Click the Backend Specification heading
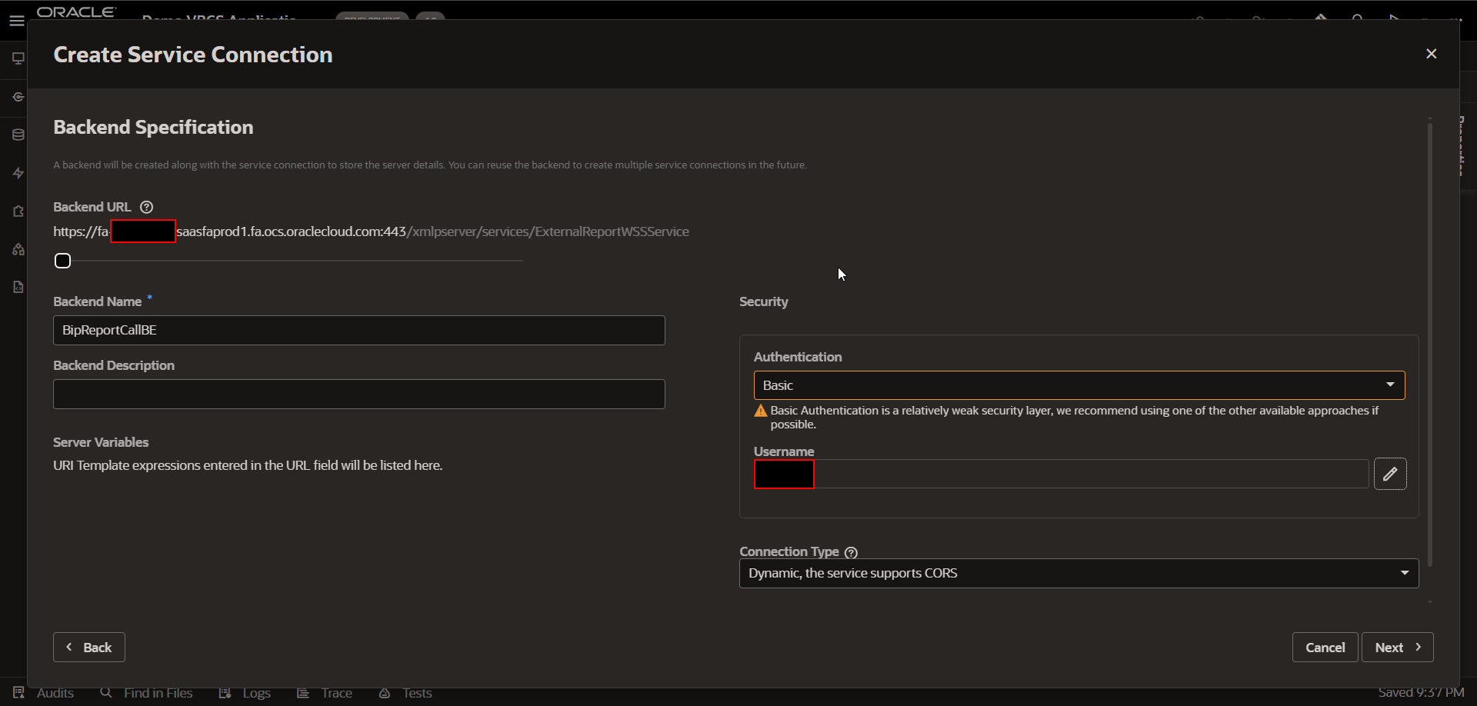This screenshot has width=1477, height=706. click(153, 127)
